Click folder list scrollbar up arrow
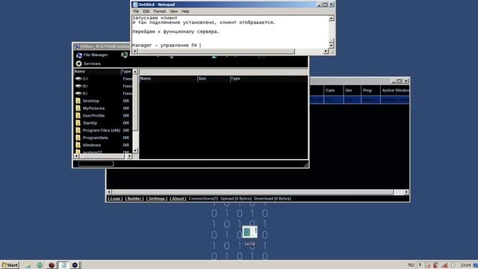Screen dimensions: 478x269 [x=135, y=72]
